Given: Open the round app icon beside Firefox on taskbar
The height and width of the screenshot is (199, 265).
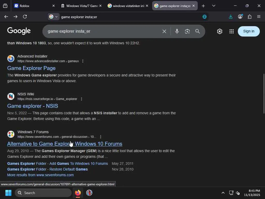Looking at the screenshot, I should point(89,193).
